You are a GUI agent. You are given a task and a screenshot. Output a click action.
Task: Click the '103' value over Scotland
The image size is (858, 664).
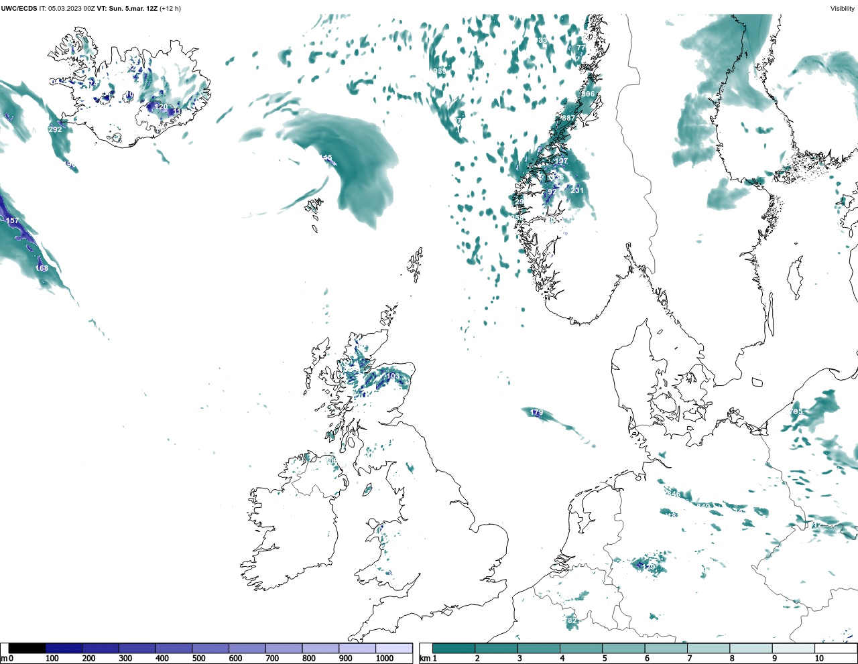coord(393,377)
